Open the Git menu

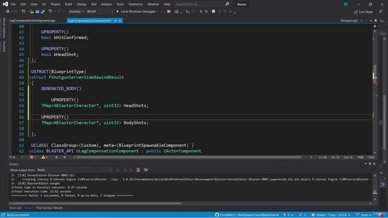(x=44, y=4)
